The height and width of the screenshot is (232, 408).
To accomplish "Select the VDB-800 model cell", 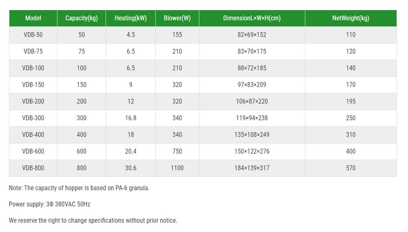I will 33,168.
